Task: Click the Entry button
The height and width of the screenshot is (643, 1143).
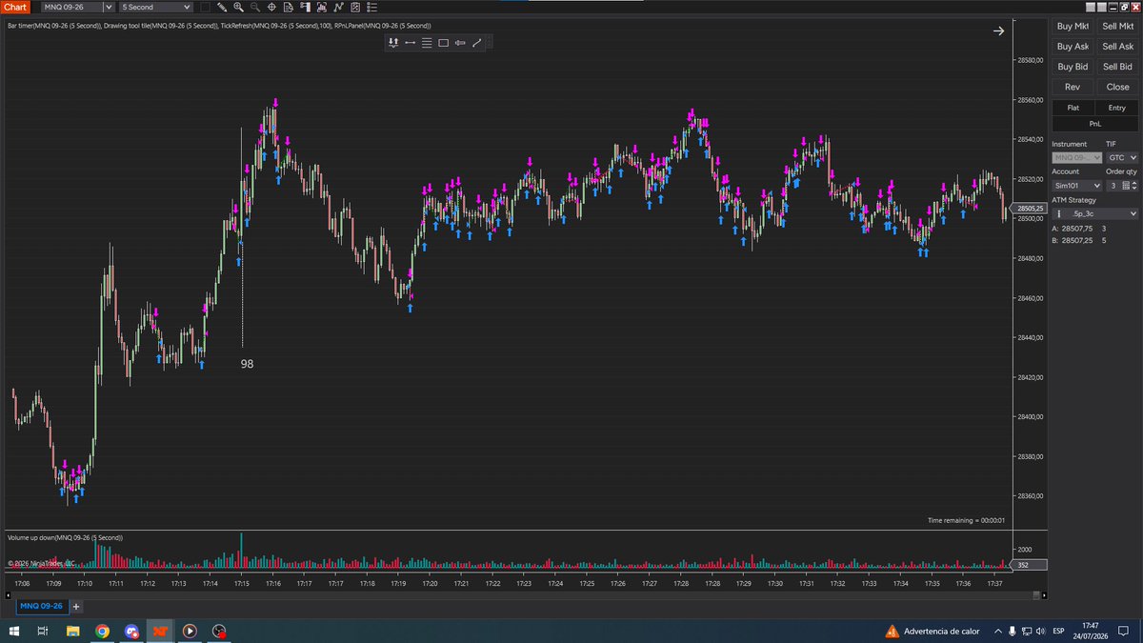Action: pos(1117,108)
